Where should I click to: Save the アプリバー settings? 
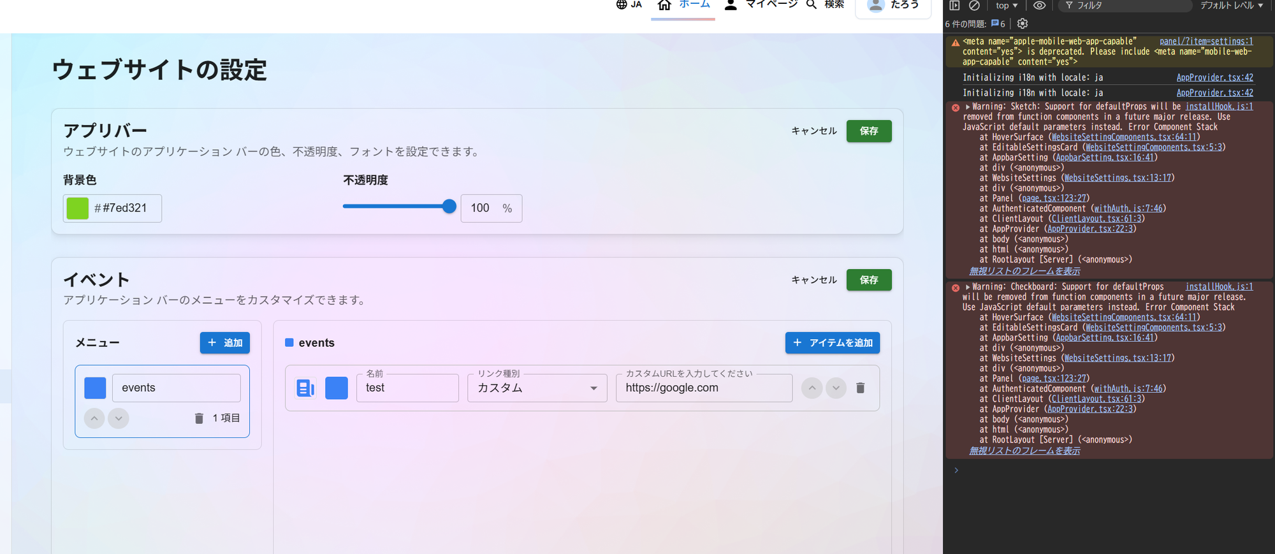click(x=868, y=131)
